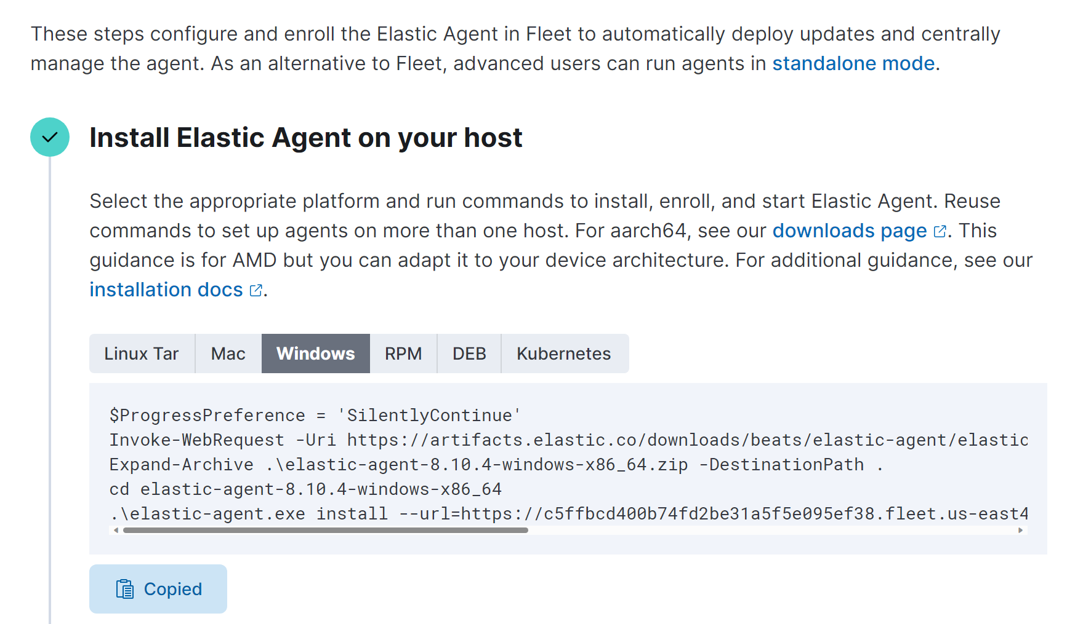Open the standalone mode link

(853, 63)
